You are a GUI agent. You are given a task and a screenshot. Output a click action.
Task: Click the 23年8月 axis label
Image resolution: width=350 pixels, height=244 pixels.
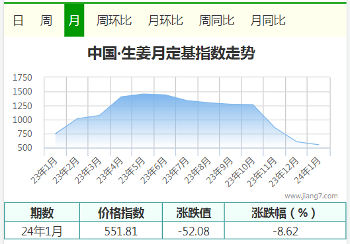[x=197, y=171]
